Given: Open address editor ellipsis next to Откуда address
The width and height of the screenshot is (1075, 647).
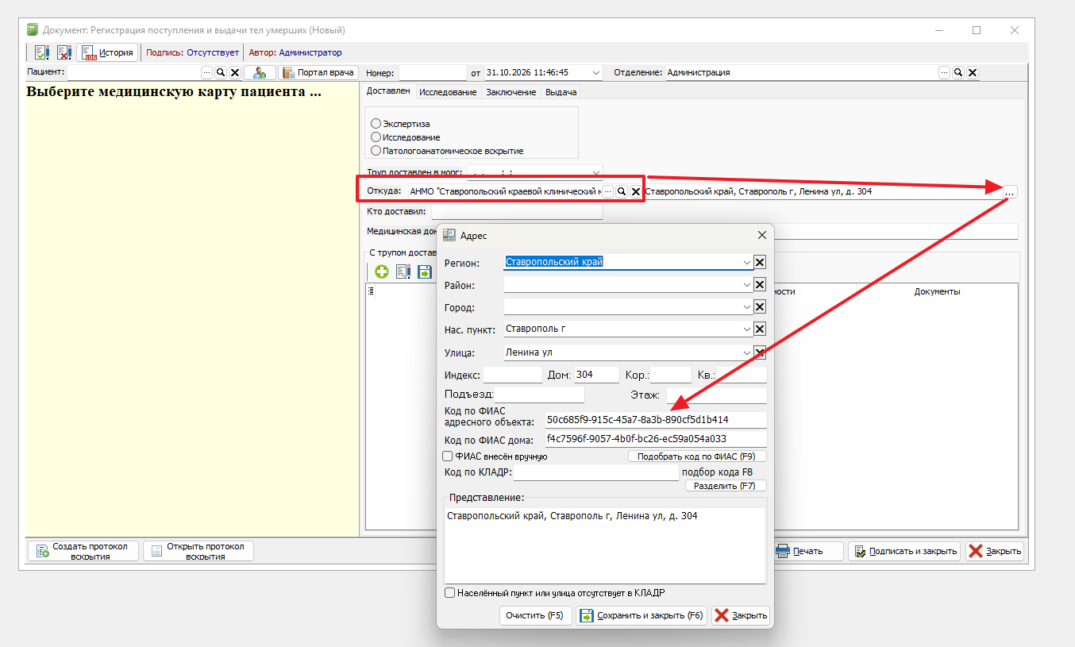Looking at the screenshot, I should (x=1009, y=191).
